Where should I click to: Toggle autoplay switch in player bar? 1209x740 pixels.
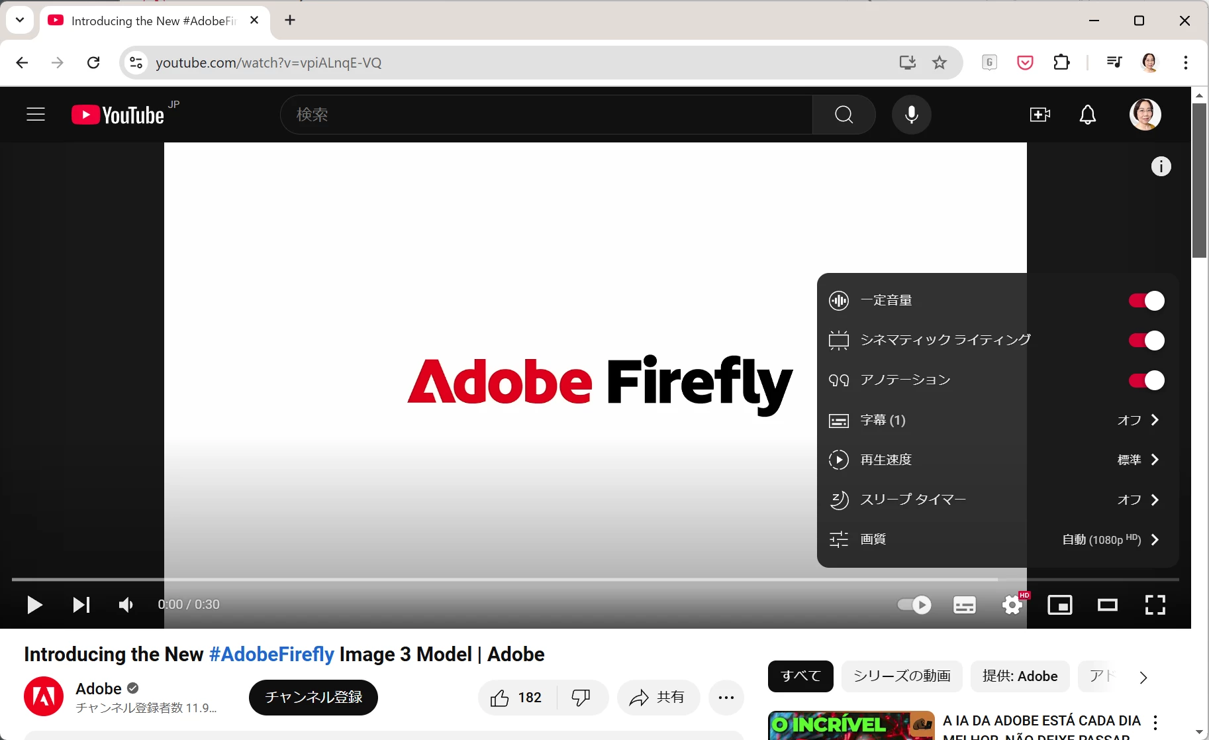914,605
